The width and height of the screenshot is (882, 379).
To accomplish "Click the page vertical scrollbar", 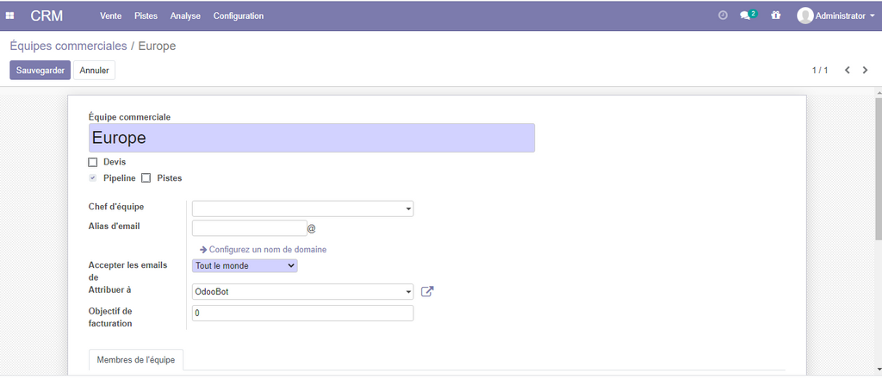I will 877,164.
